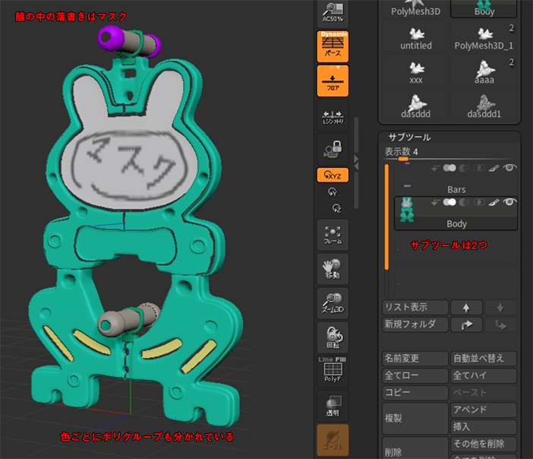
Task: Adjust the 表示数 4 visible count slider
Action: click(x=449, y=152)
